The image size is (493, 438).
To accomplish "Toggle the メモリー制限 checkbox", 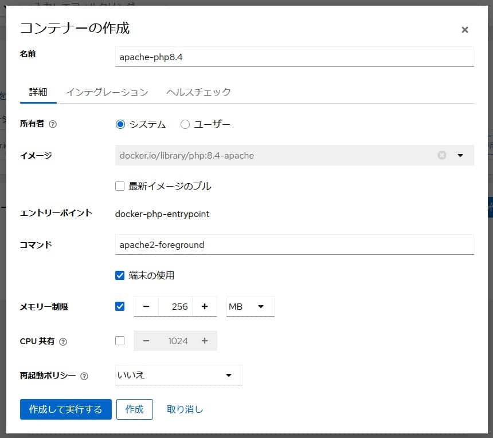I will pyautogui.click(x=119, y=306).
